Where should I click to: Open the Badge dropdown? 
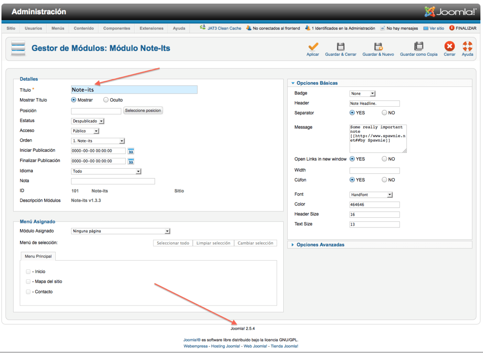click(363, 94)
